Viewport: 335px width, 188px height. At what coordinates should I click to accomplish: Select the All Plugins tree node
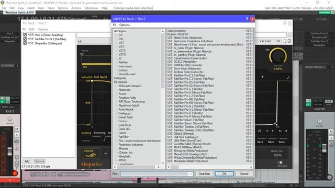pos(120,31)
